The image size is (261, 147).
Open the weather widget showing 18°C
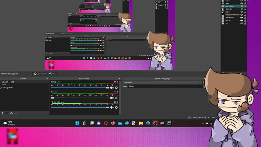click(10, 123)
